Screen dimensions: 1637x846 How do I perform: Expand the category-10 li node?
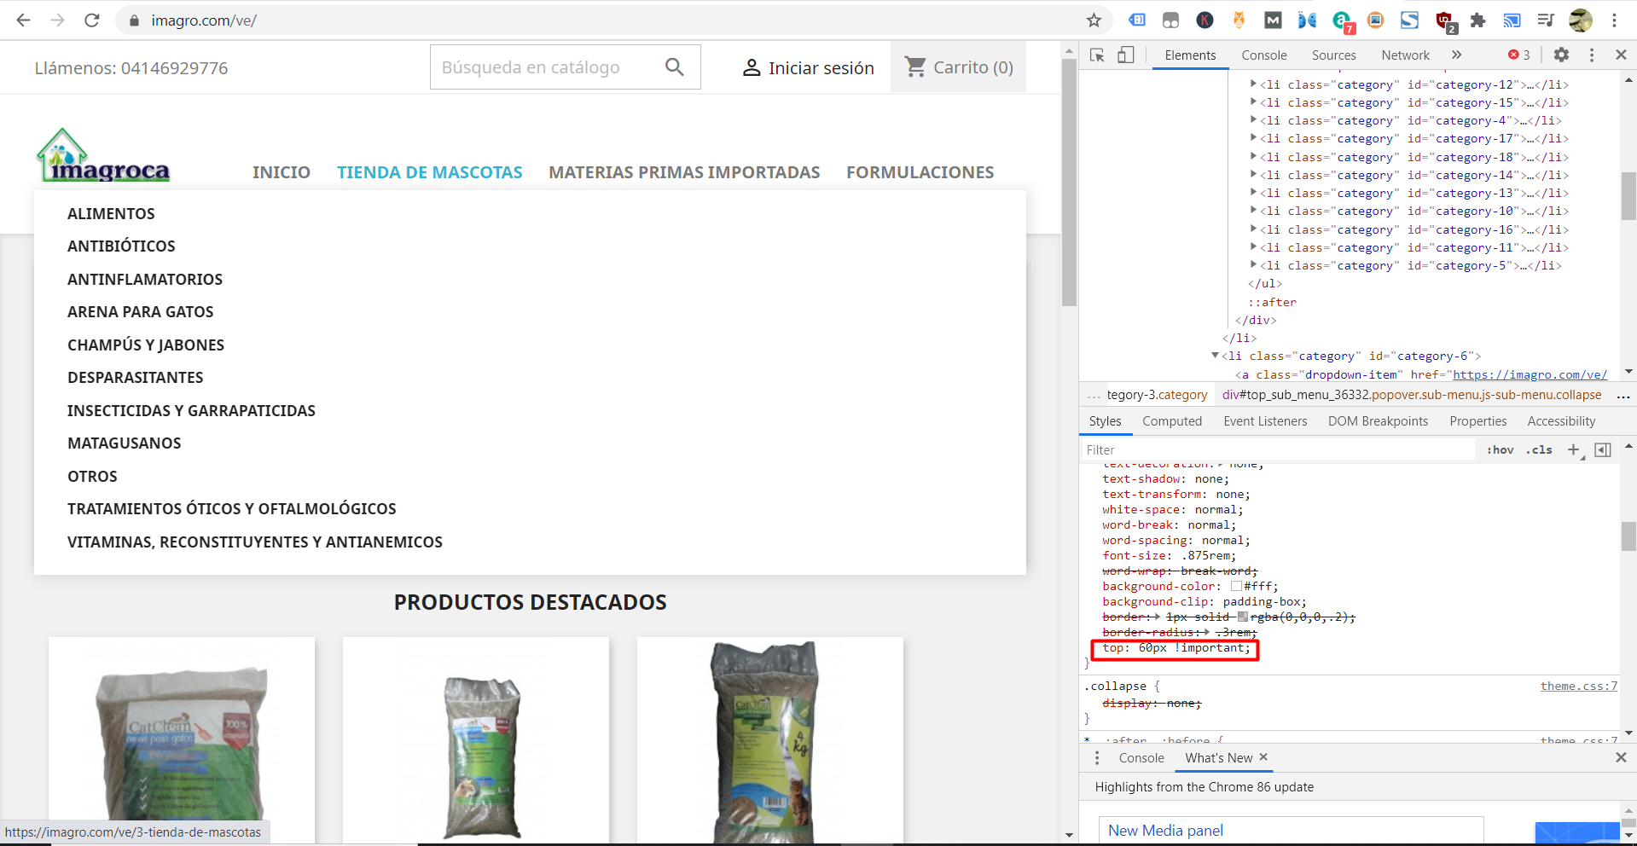[1253, 211]
